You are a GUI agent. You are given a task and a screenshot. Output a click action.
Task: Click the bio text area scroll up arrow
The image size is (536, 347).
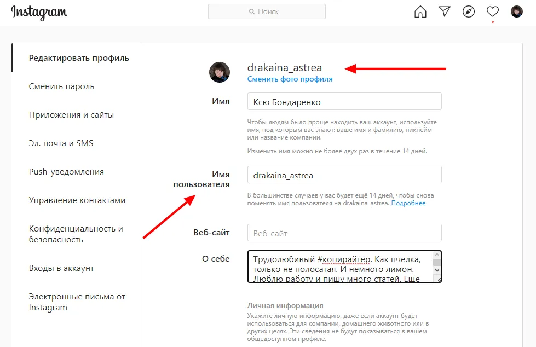pyautogui.click(x=437, y=255)
